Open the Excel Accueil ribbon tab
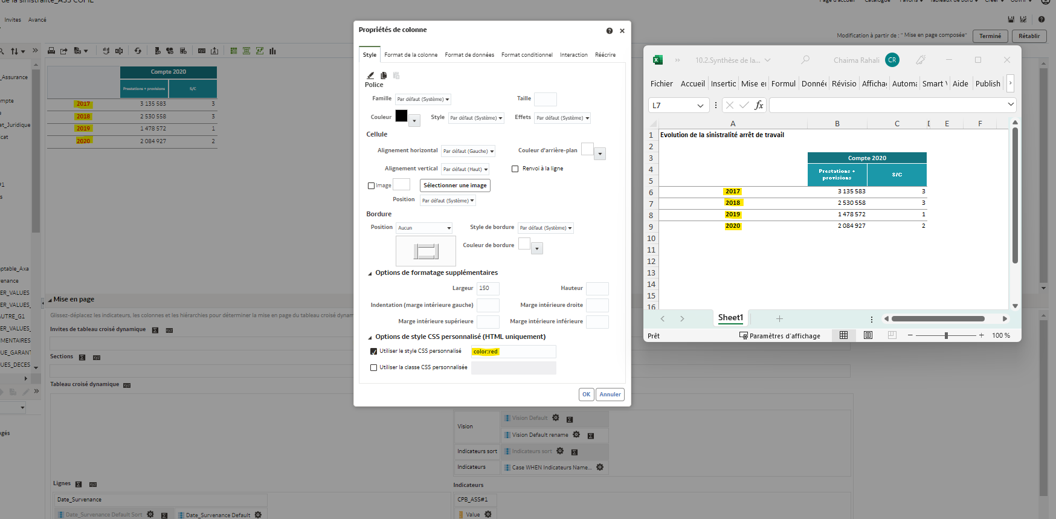Screen dimensions: 1056x519 tap(692, 84)
